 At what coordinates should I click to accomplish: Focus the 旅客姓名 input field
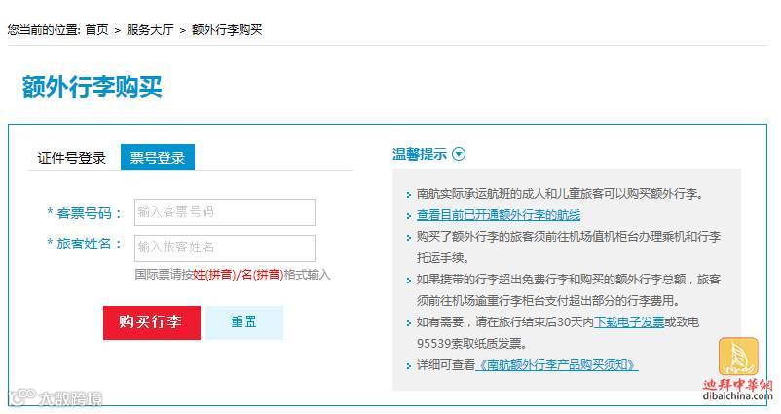[225, 247]
